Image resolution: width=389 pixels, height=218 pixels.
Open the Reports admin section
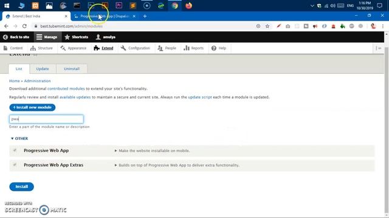[193, 48]
